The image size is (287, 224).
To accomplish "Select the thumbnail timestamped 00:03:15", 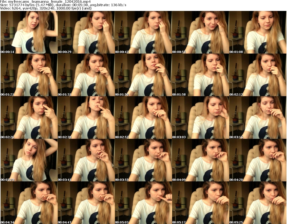I will click(x=258, y=117).
